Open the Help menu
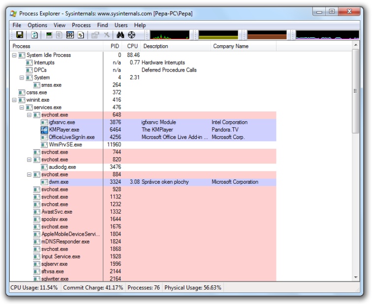 click(140, 25)
